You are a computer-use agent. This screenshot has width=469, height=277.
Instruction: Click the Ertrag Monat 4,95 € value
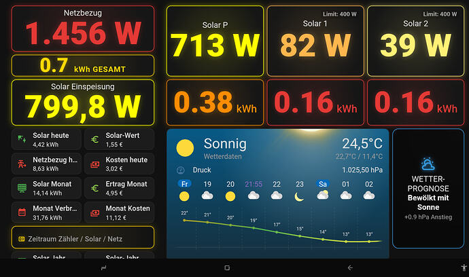tap(114, 193)
